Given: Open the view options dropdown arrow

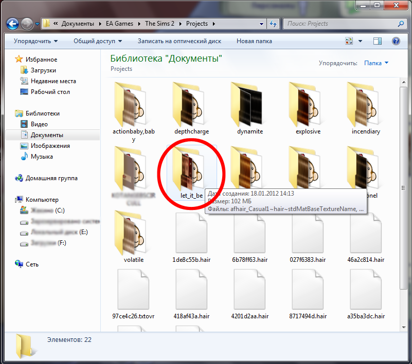Looking at the screenshot, I should 360,41.
